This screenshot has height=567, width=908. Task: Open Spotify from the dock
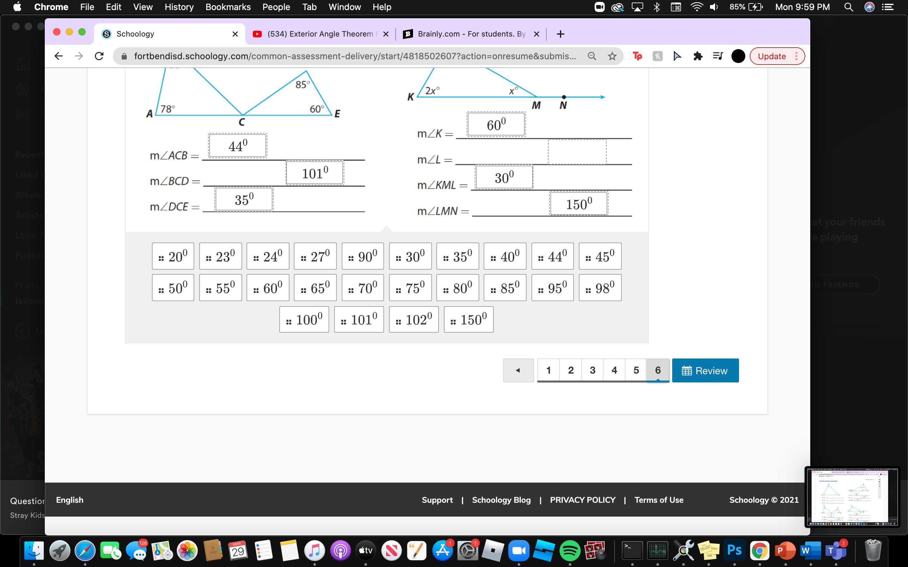click(x=570, y=551)
